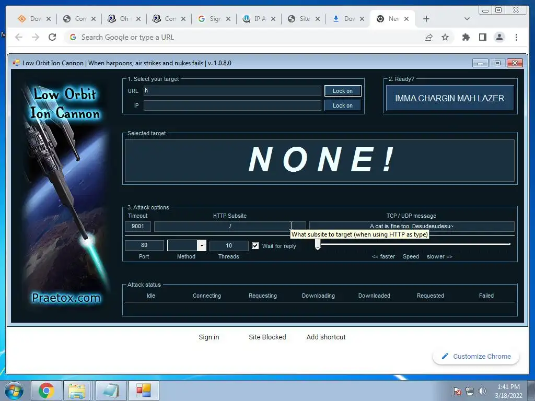Screen dimensions: 535x401
Task: Open the Windows Start button
Action: pyautogui.click(x=14, y=391)
